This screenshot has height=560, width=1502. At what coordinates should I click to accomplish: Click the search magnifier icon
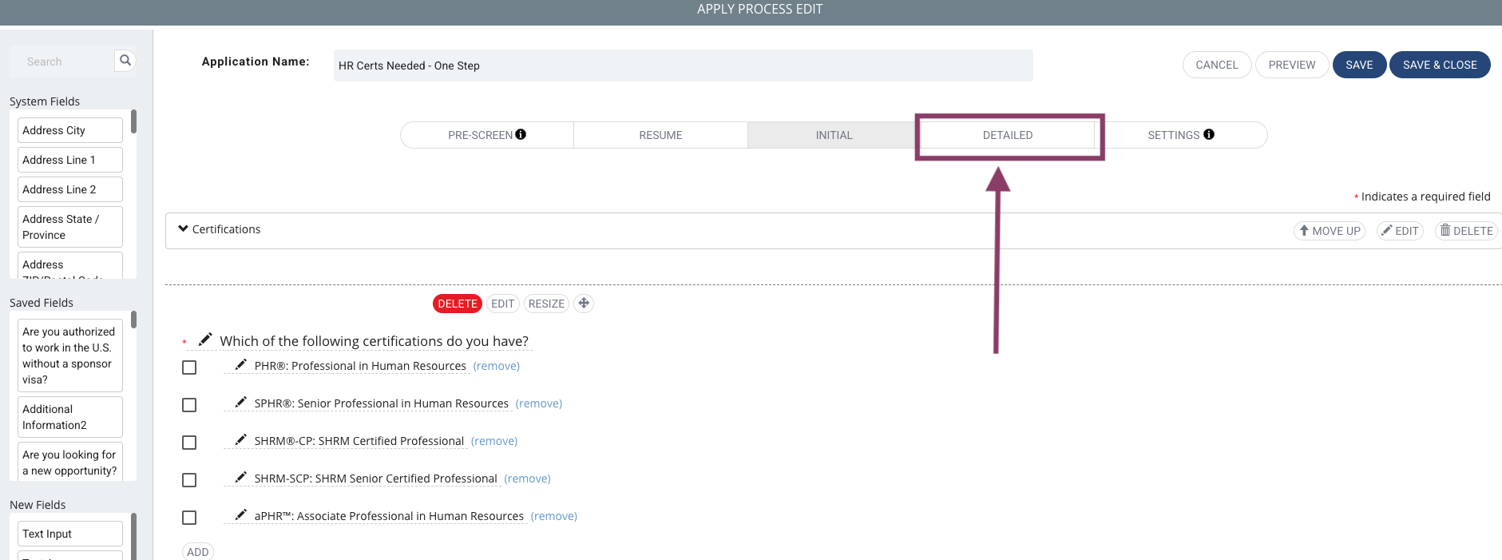(125, 61)
